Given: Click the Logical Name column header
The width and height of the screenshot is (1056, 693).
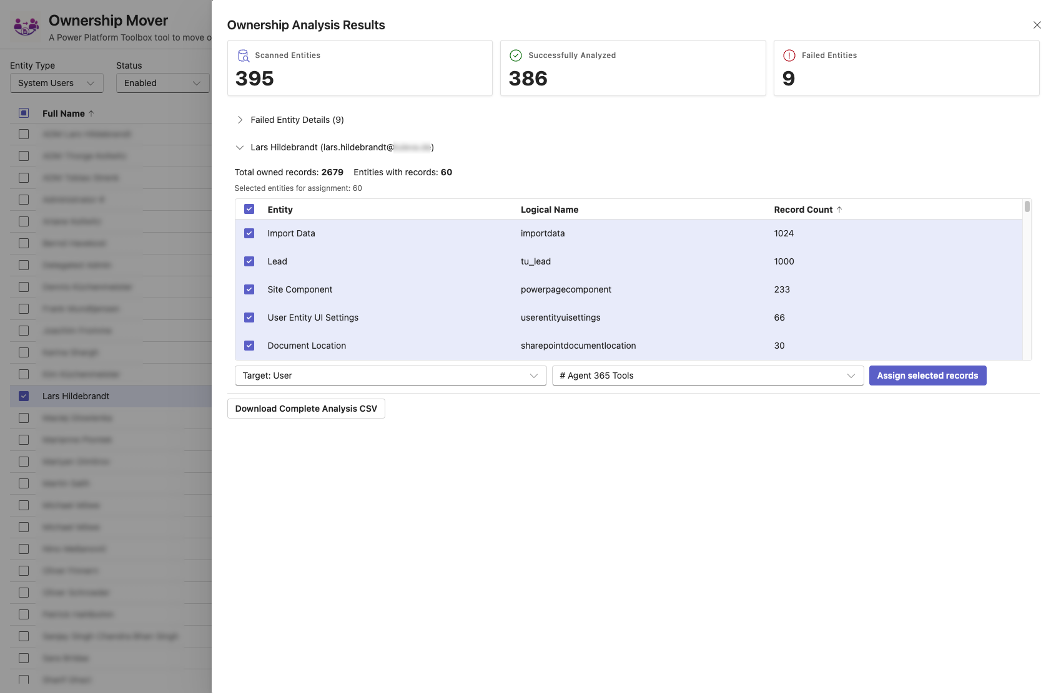Looking at the screenshot, I should coord(550,210).
